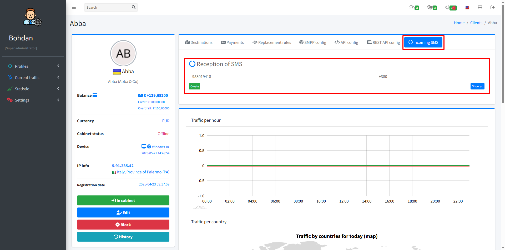Expand the Settings sidebar menu
This screenshot has width=505, height=250.
[x=33, y=100]
